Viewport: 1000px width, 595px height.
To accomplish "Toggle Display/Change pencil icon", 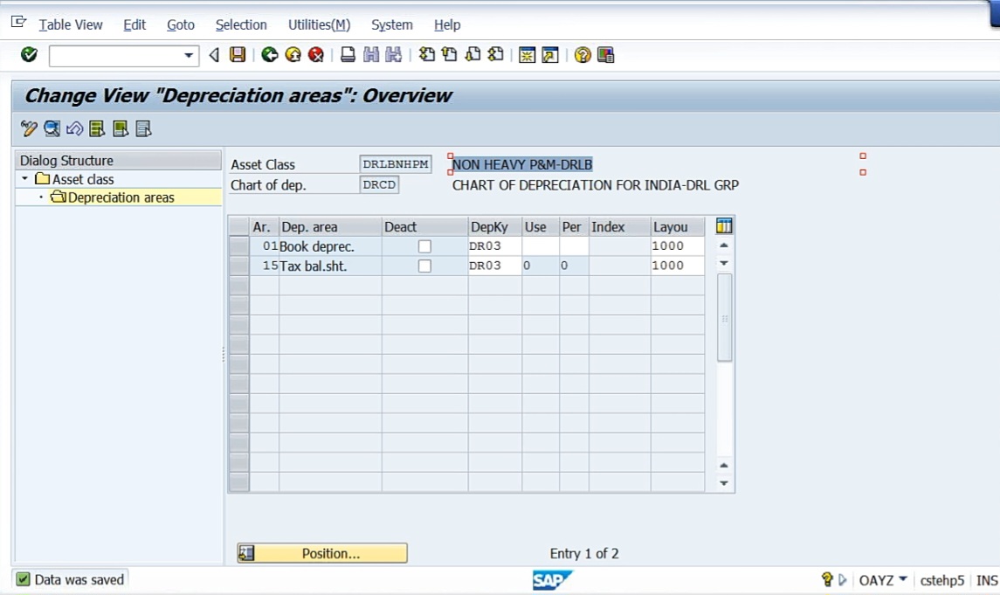I will 29,128.
